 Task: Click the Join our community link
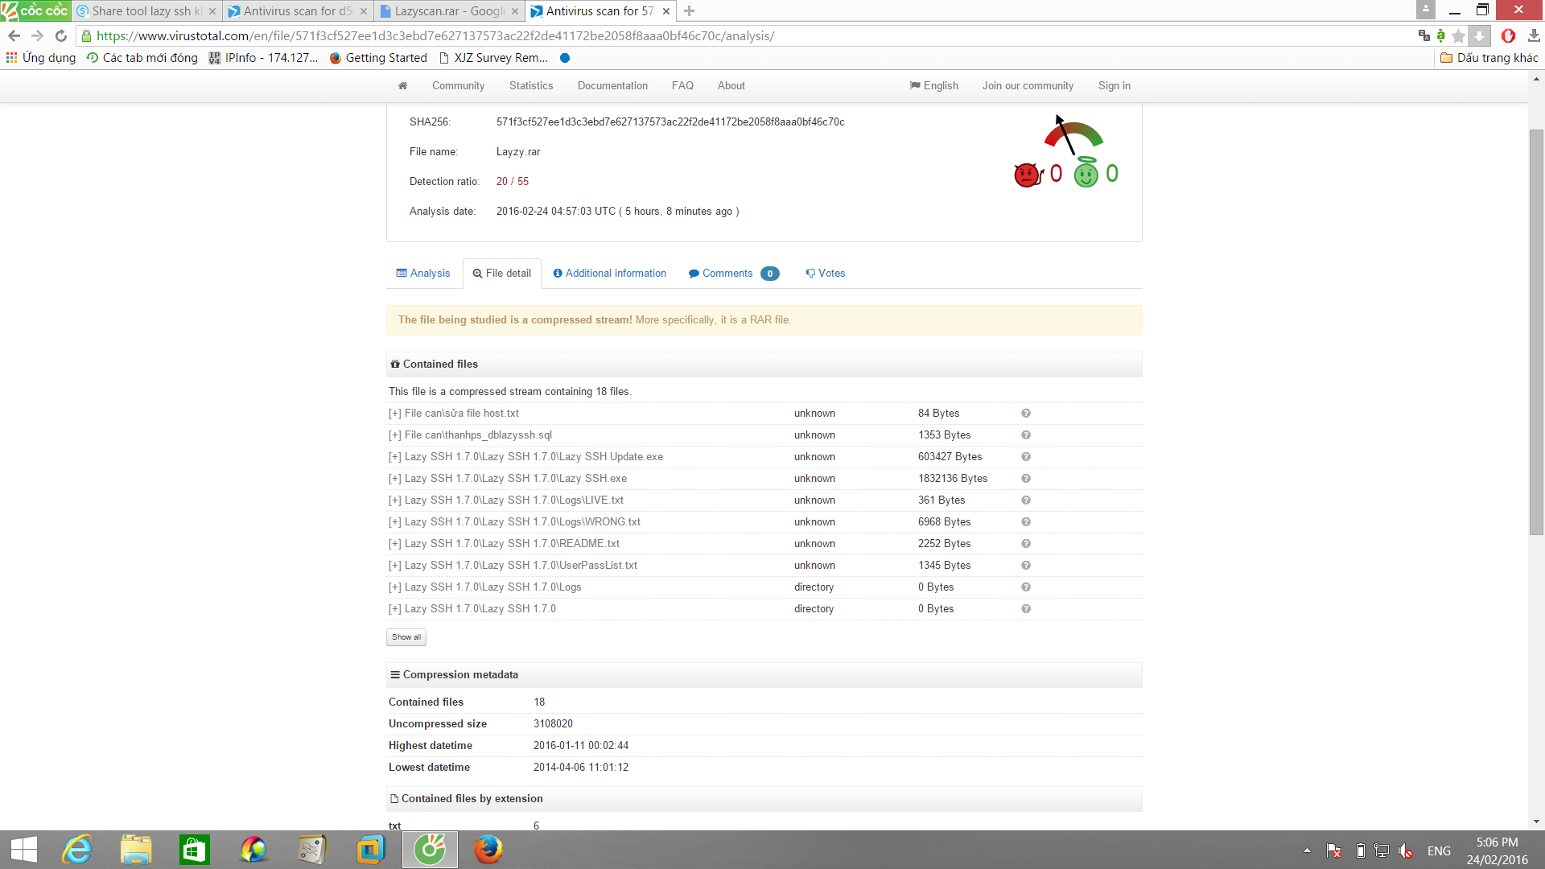pyautogui.click(x=1028, y=85)
